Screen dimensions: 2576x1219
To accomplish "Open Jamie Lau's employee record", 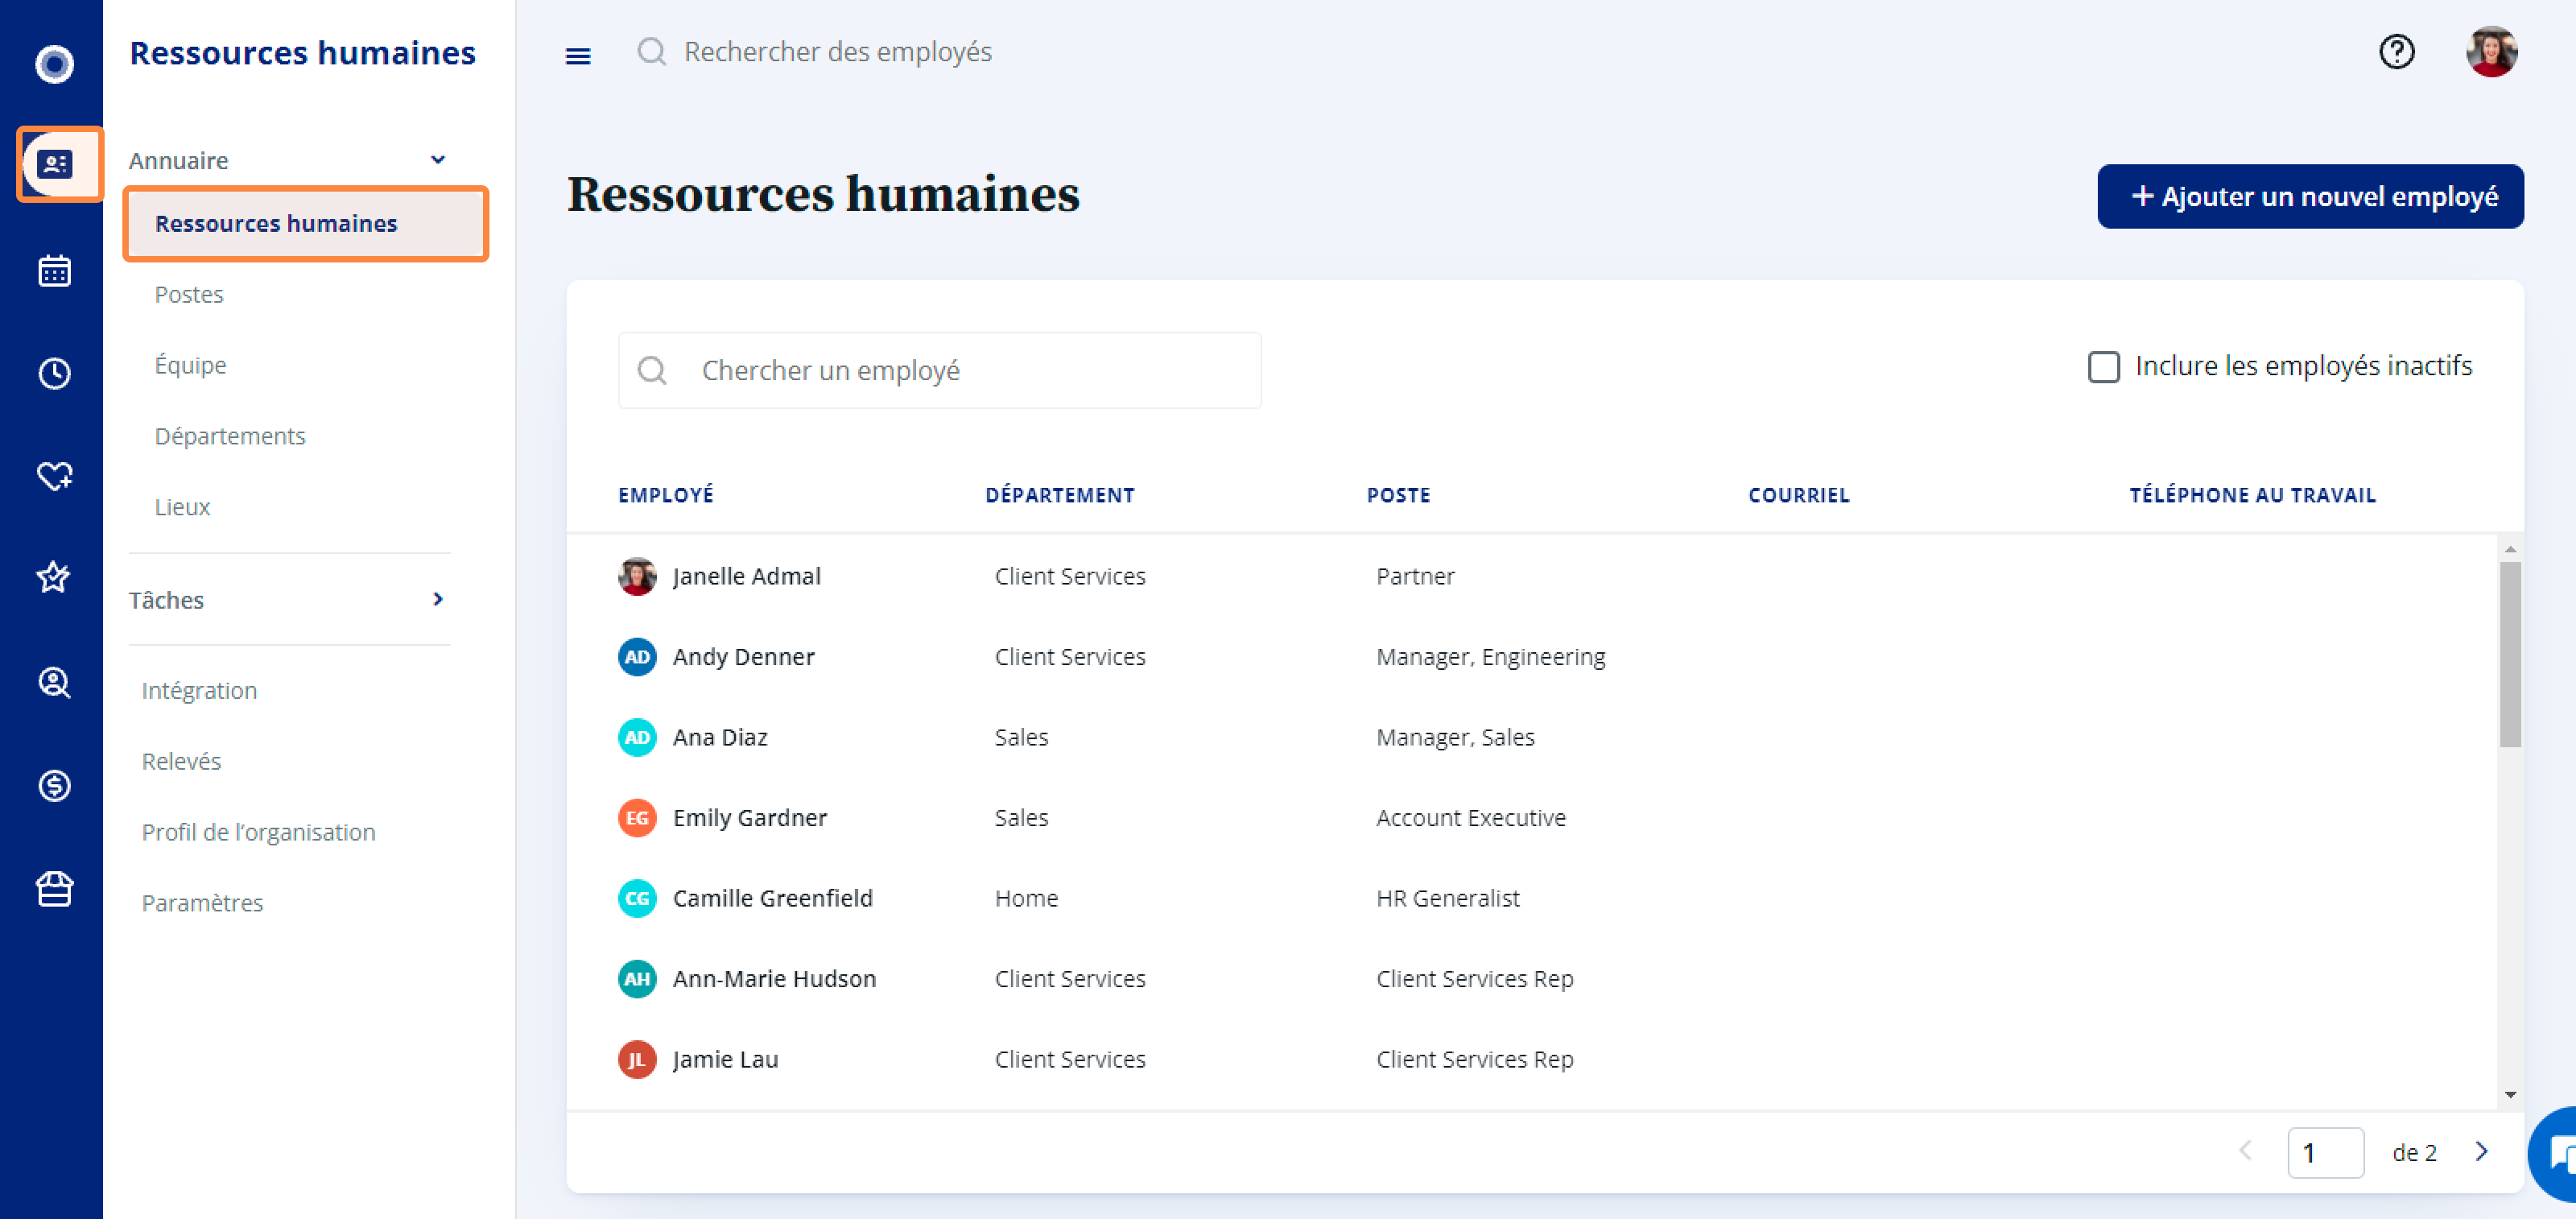I will tap(725, 1059).
